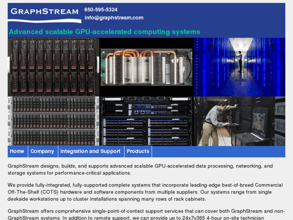Open the Products menu item
The image size is (293, 220).
[138, 151]
